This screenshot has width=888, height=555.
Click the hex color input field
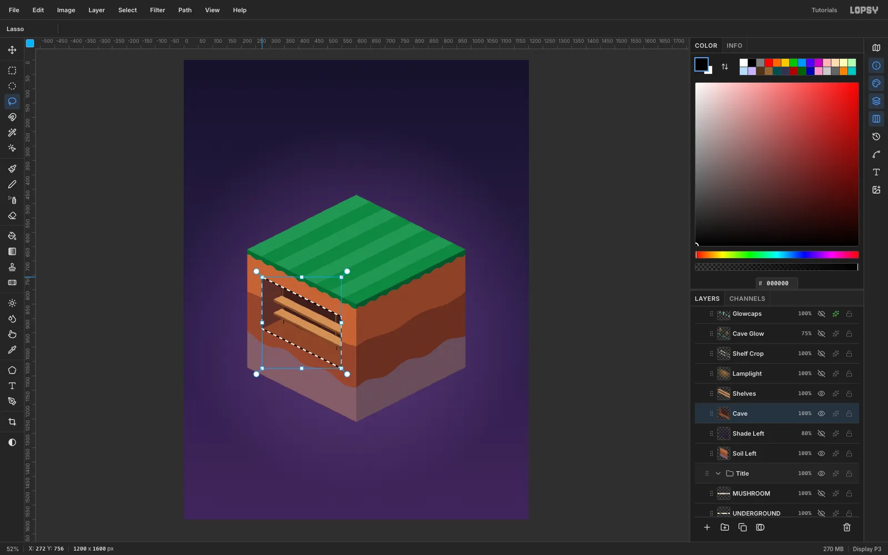tap(777, 283)
